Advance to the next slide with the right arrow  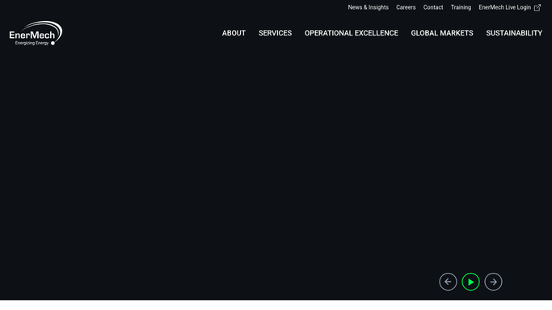[x=493, y=282]
